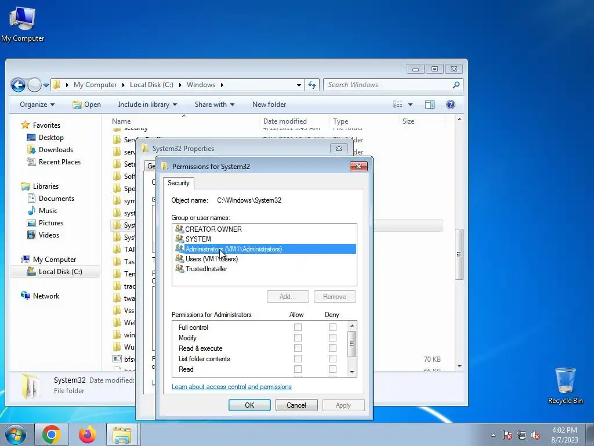Open My Computer desktop icon
This screenshot has width=594, height=446.
(x=23, y=23)
